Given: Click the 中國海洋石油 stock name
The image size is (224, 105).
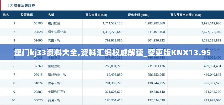Looking at the screenshot, I should point(57,92).
